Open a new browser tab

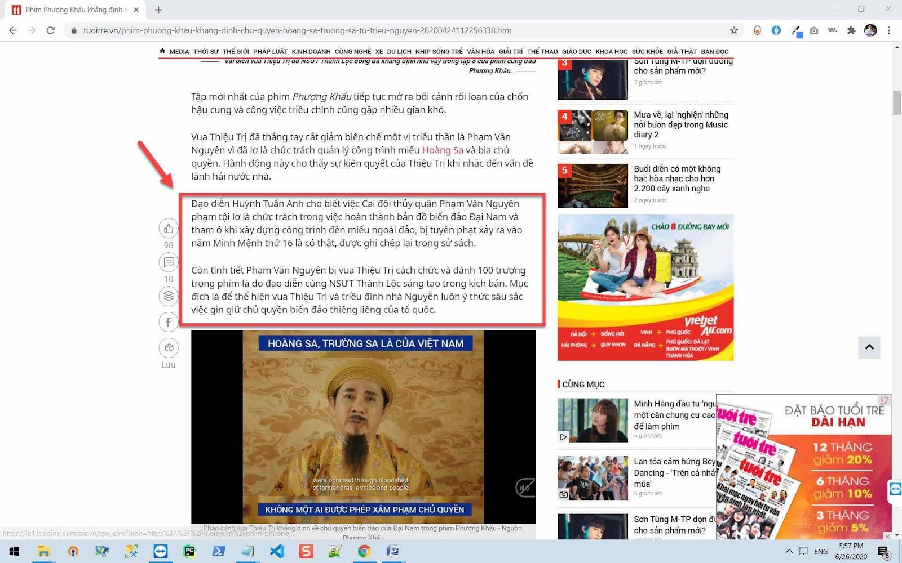158,10
